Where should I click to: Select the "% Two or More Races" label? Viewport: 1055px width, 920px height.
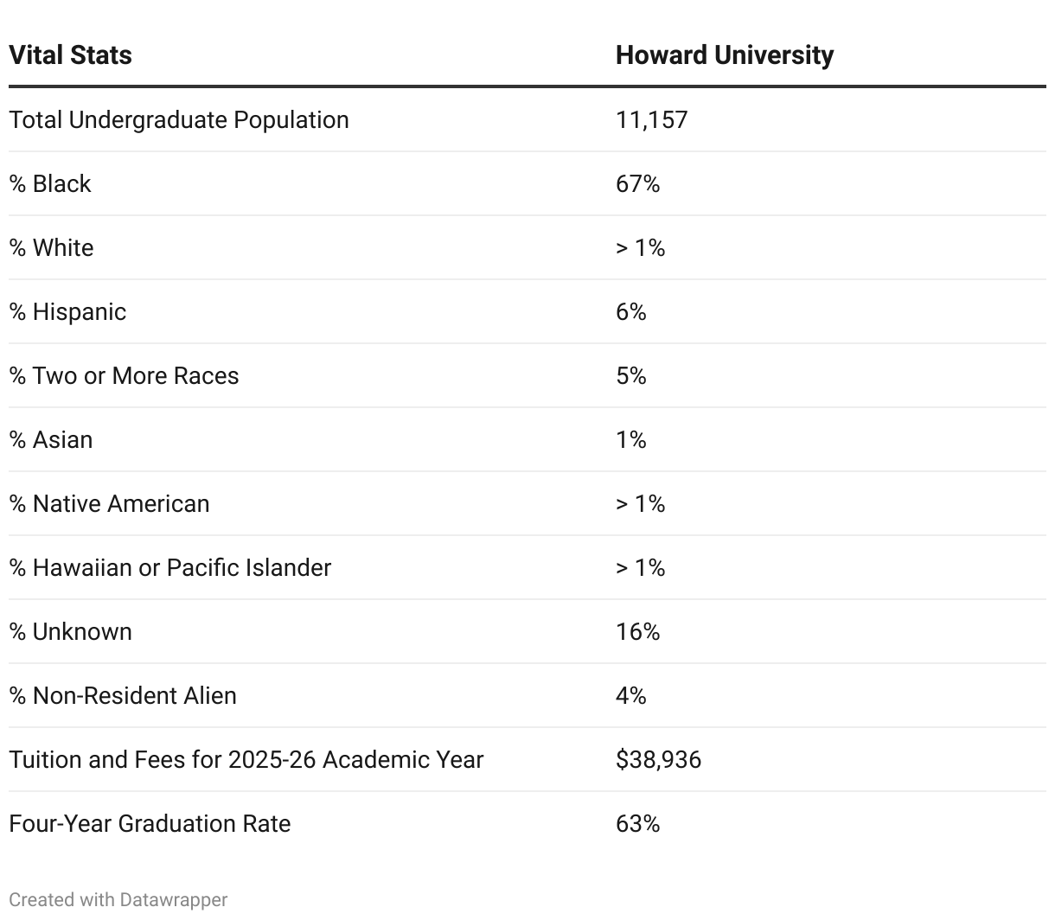click(x=124, y=375)
